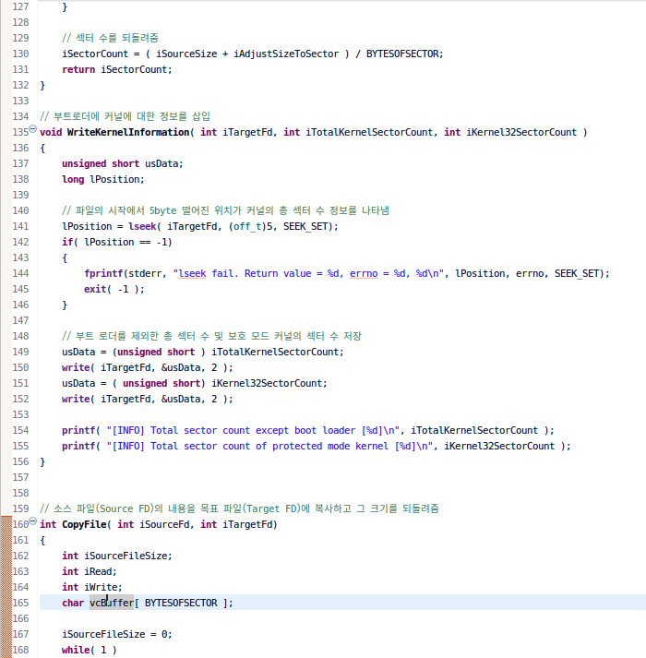Collapse the WriteKernelInformation function fold marker
Screen dimensions: 646x658
click(32, 129)
